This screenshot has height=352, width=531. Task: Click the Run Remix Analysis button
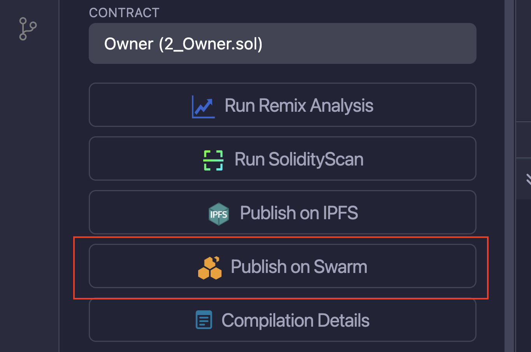(283, 105)
